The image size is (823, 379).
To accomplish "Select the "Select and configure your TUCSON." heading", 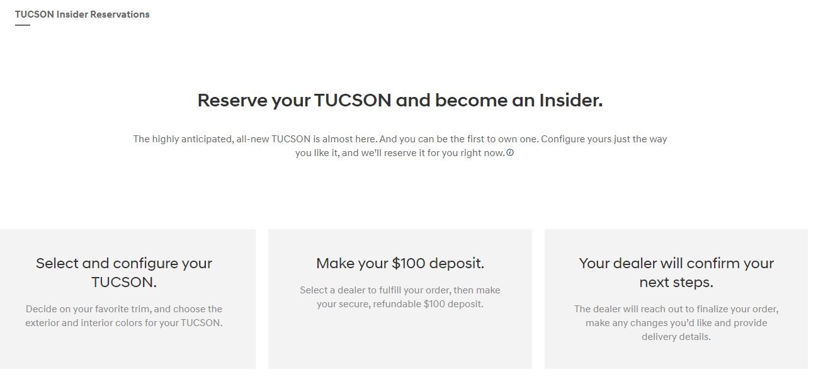I will pos(124,273).
